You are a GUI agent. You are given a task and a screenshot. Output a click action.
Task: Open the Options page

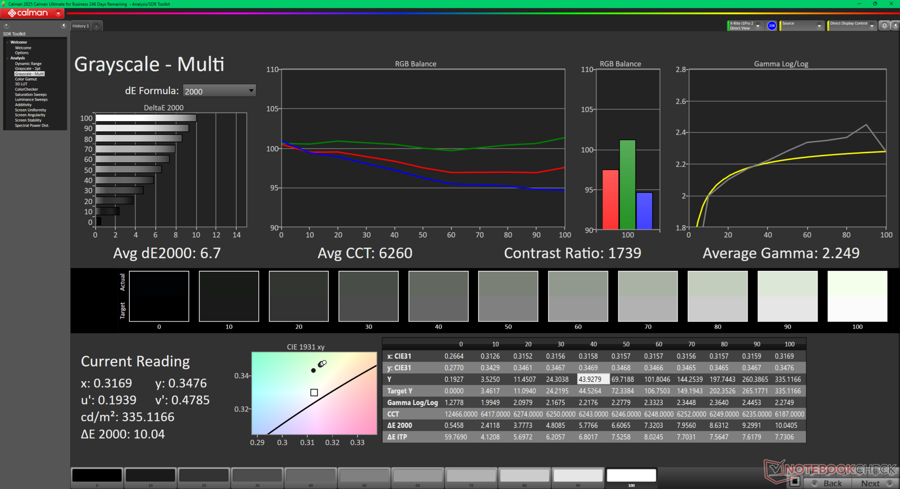point(22,53)
